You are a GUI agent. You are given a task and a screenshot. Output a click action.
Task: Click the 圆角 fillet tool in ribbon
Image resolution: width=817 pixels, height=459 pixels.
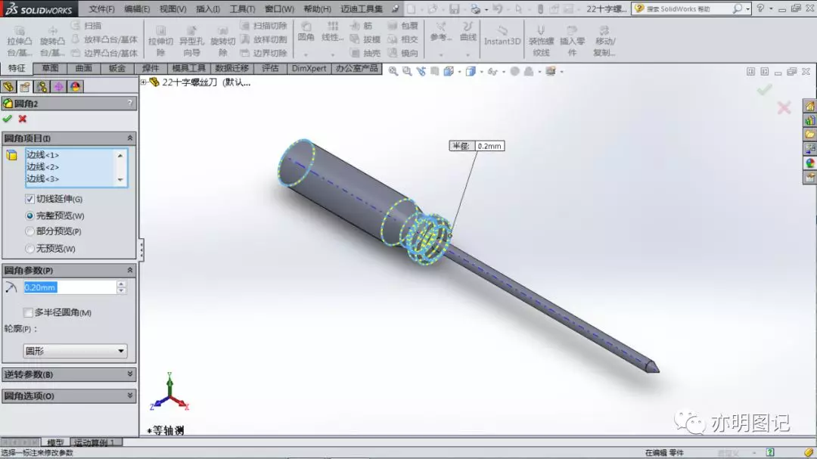pyautogui.click(x=306, y=31)
